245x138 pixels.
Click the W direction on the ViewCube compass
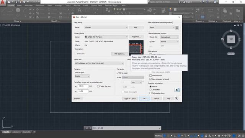pyautogui.click(x=222, y=39)
